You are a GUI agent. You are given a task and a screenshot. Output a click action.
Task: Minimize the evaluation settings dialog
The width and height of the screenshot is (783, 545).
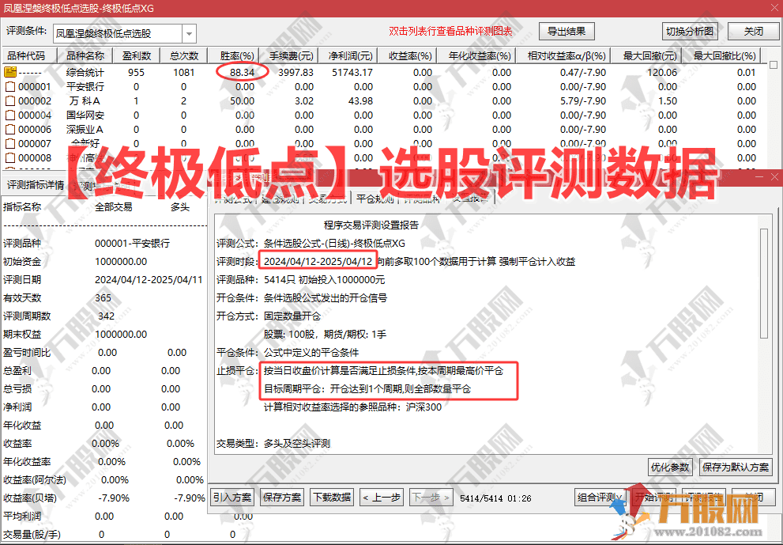(x=759, y=177)
